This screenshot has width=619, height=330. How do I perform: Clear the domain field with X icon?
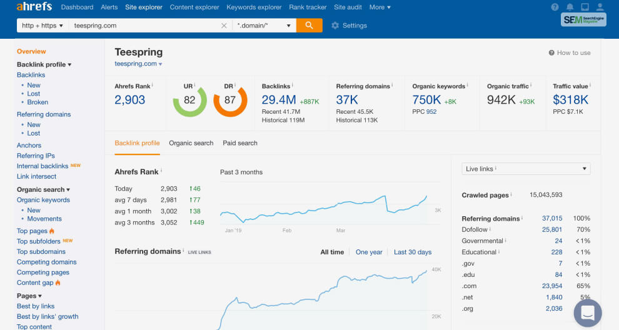224,26
